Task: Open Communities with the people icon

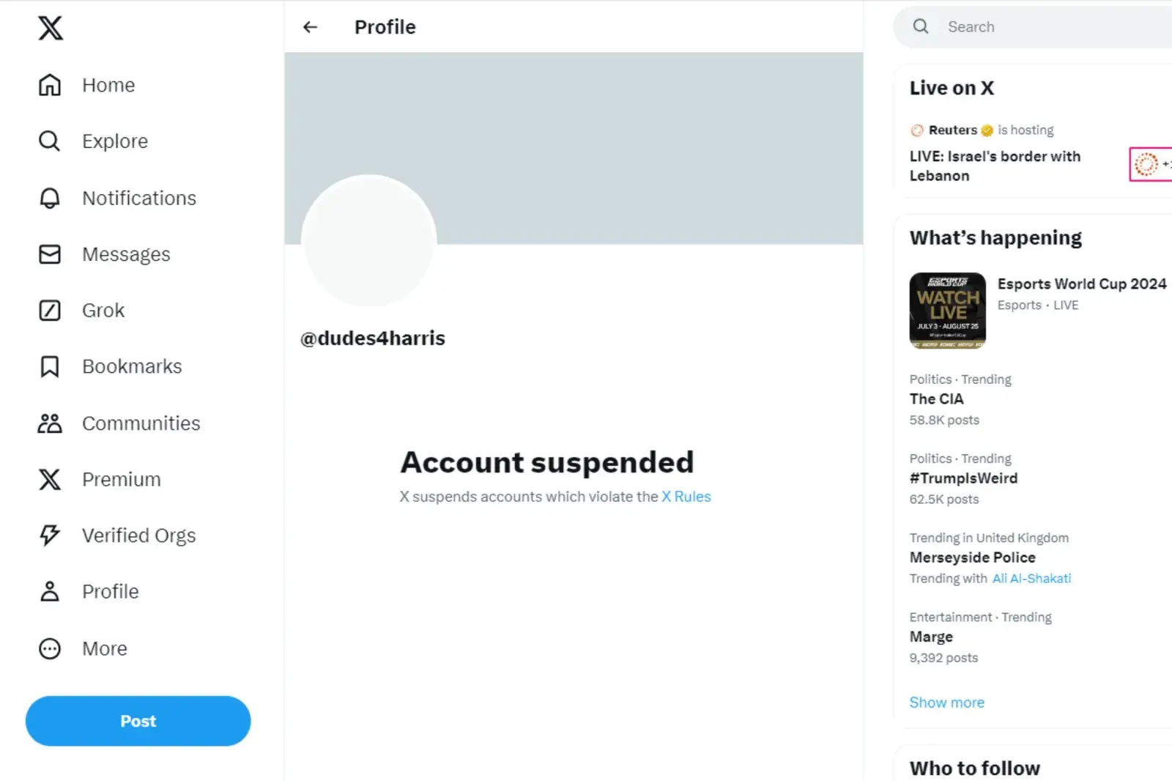Action: click(48, 423)
